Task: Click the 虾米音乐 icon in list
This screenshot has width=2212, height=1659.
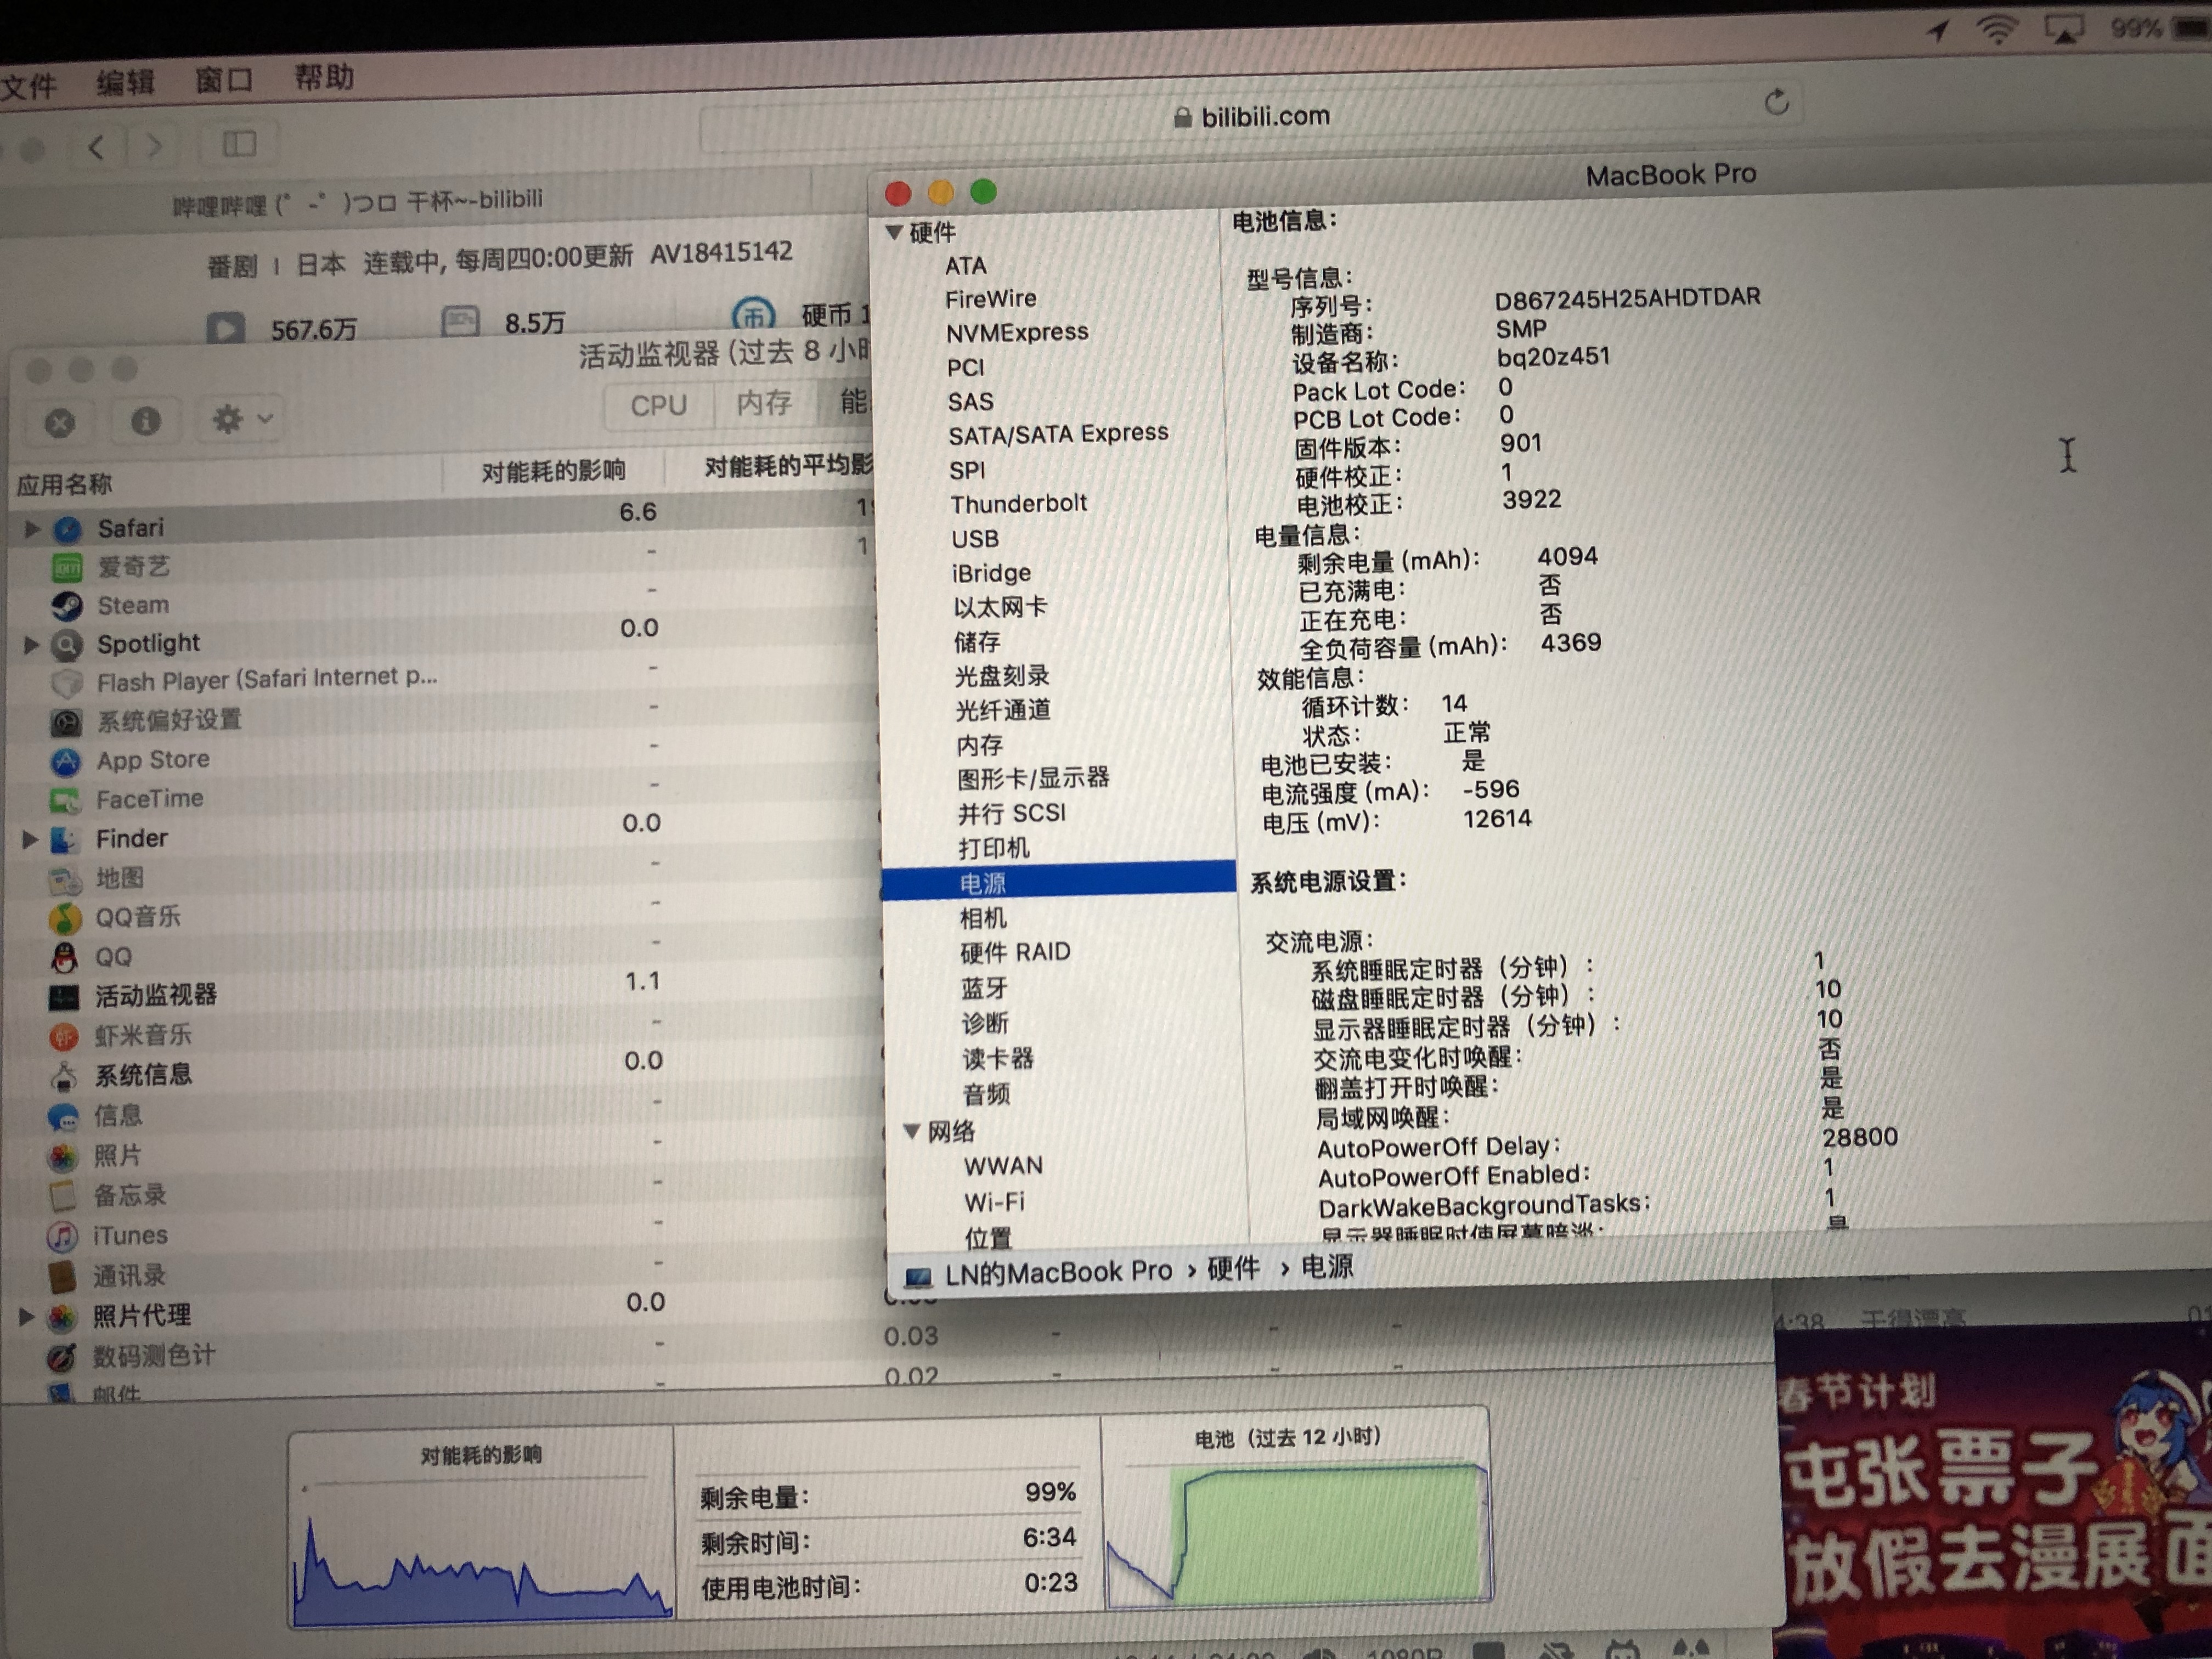Action: (x=64, y=1037)
